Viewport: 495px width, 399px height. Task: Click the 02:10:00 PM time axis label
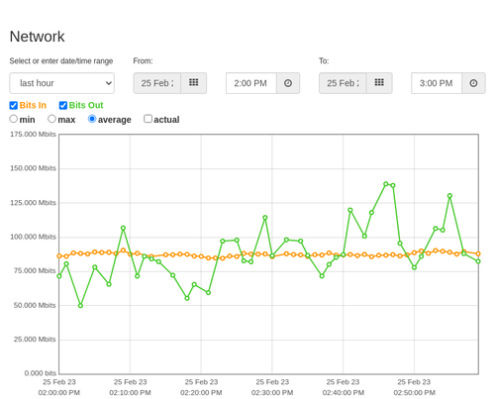[130, 393]
